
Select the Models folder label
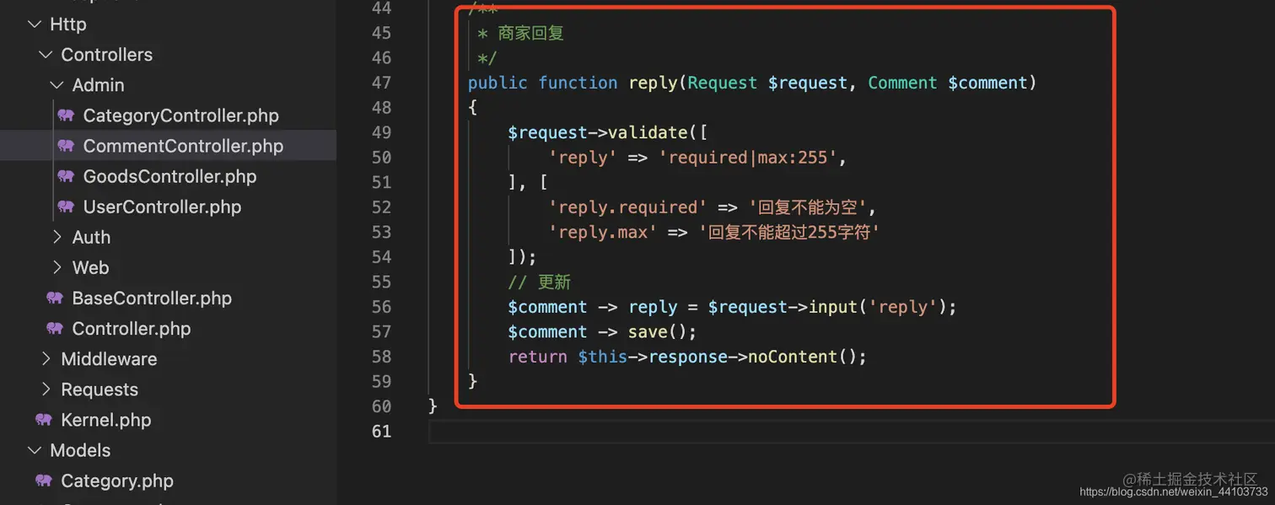(80, 449)
